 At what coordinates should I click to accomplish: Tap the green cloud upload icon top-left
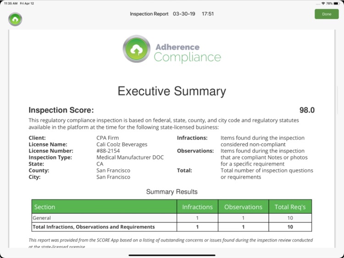(x=15, y=19)
